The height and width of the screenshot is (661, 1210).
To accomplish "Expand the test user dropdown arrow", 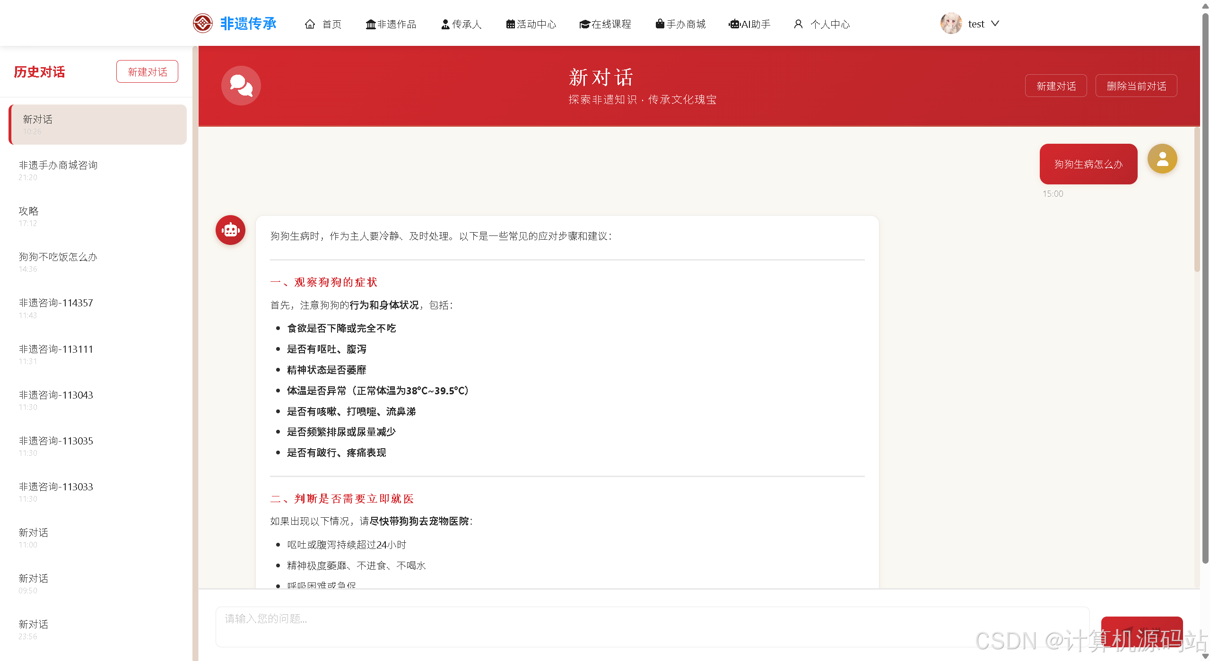I will click(x=995, y=24).
